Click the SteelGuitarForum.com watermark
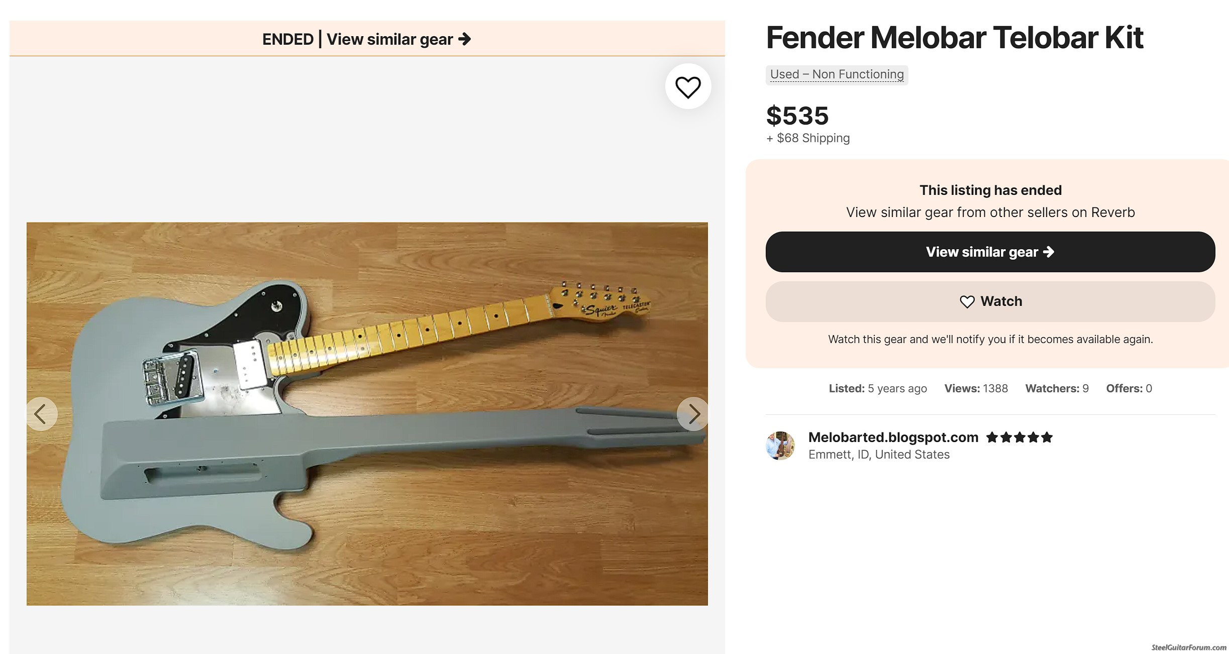 coord(1188,647)
